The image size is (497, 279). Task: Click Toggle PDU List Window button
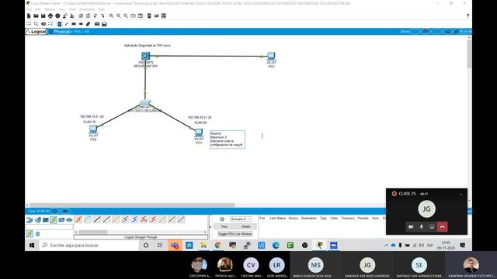click(235, 234)
